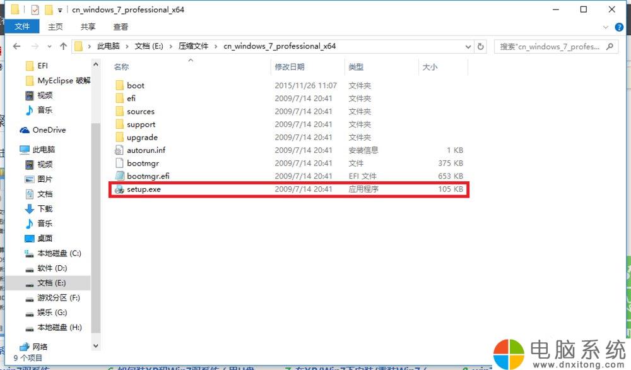Click the Properties quick access toolbar icon
This screenshot has width=631, height=370.
tap(35, 9)
